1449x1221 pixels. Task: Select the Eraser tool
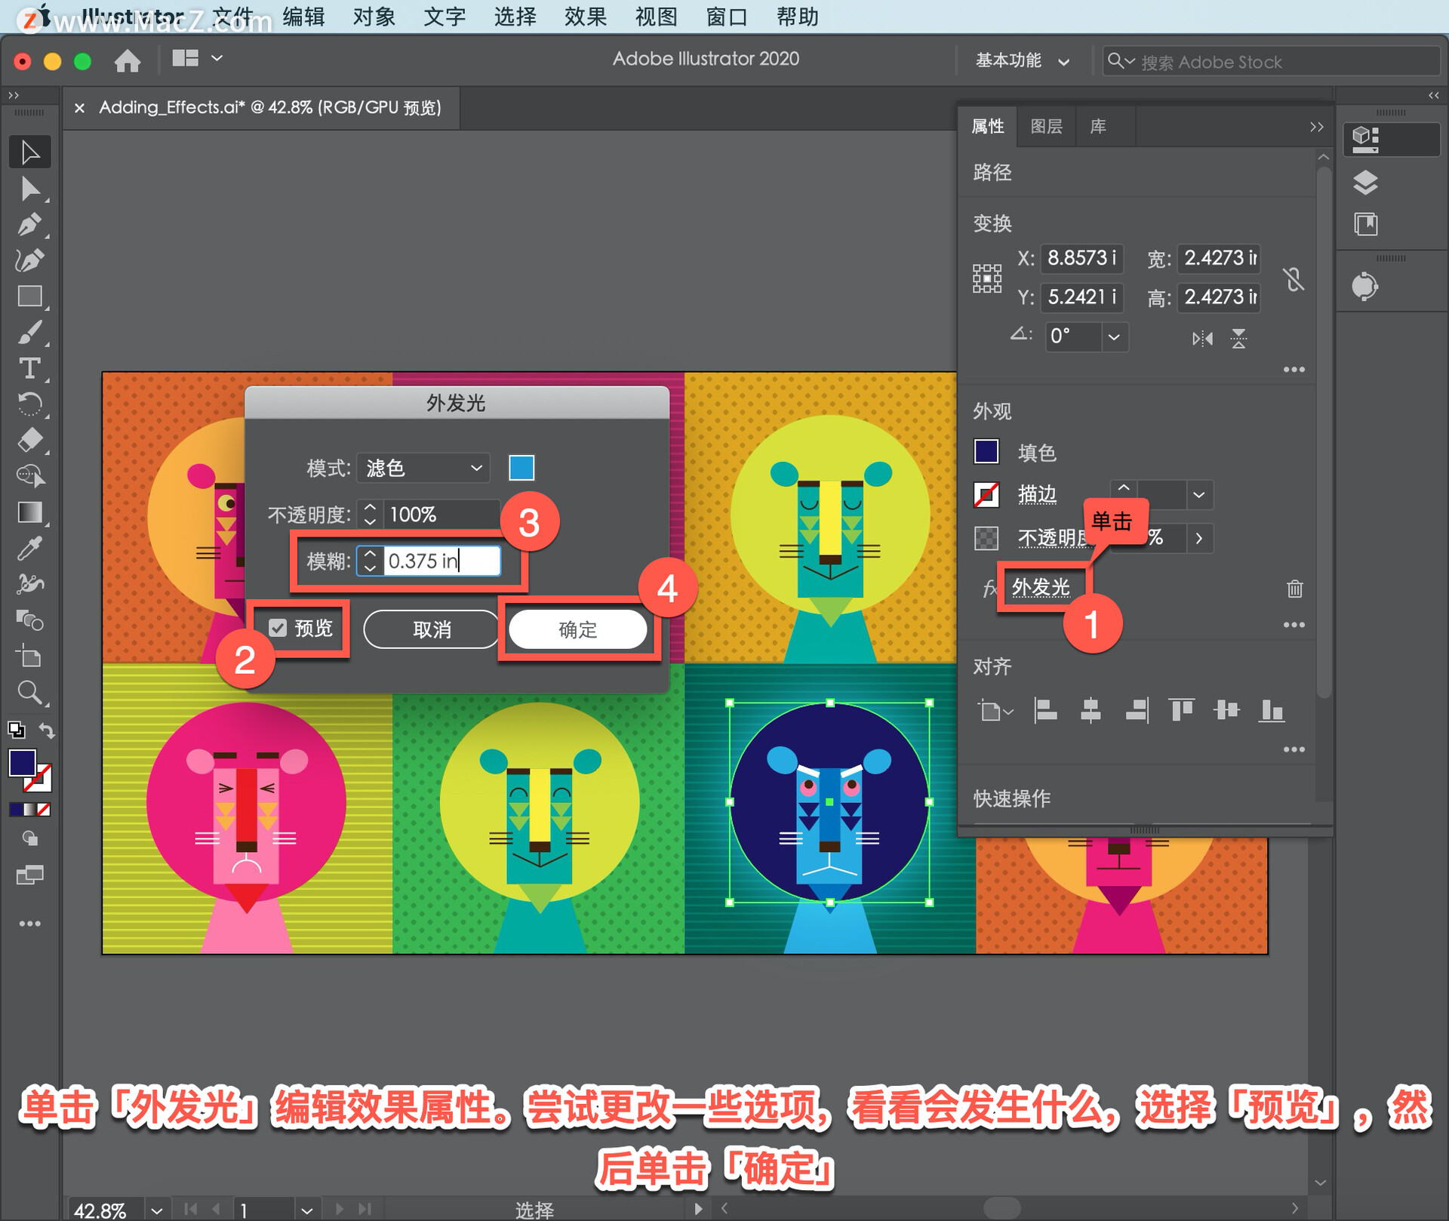click(x=29, y=440)
